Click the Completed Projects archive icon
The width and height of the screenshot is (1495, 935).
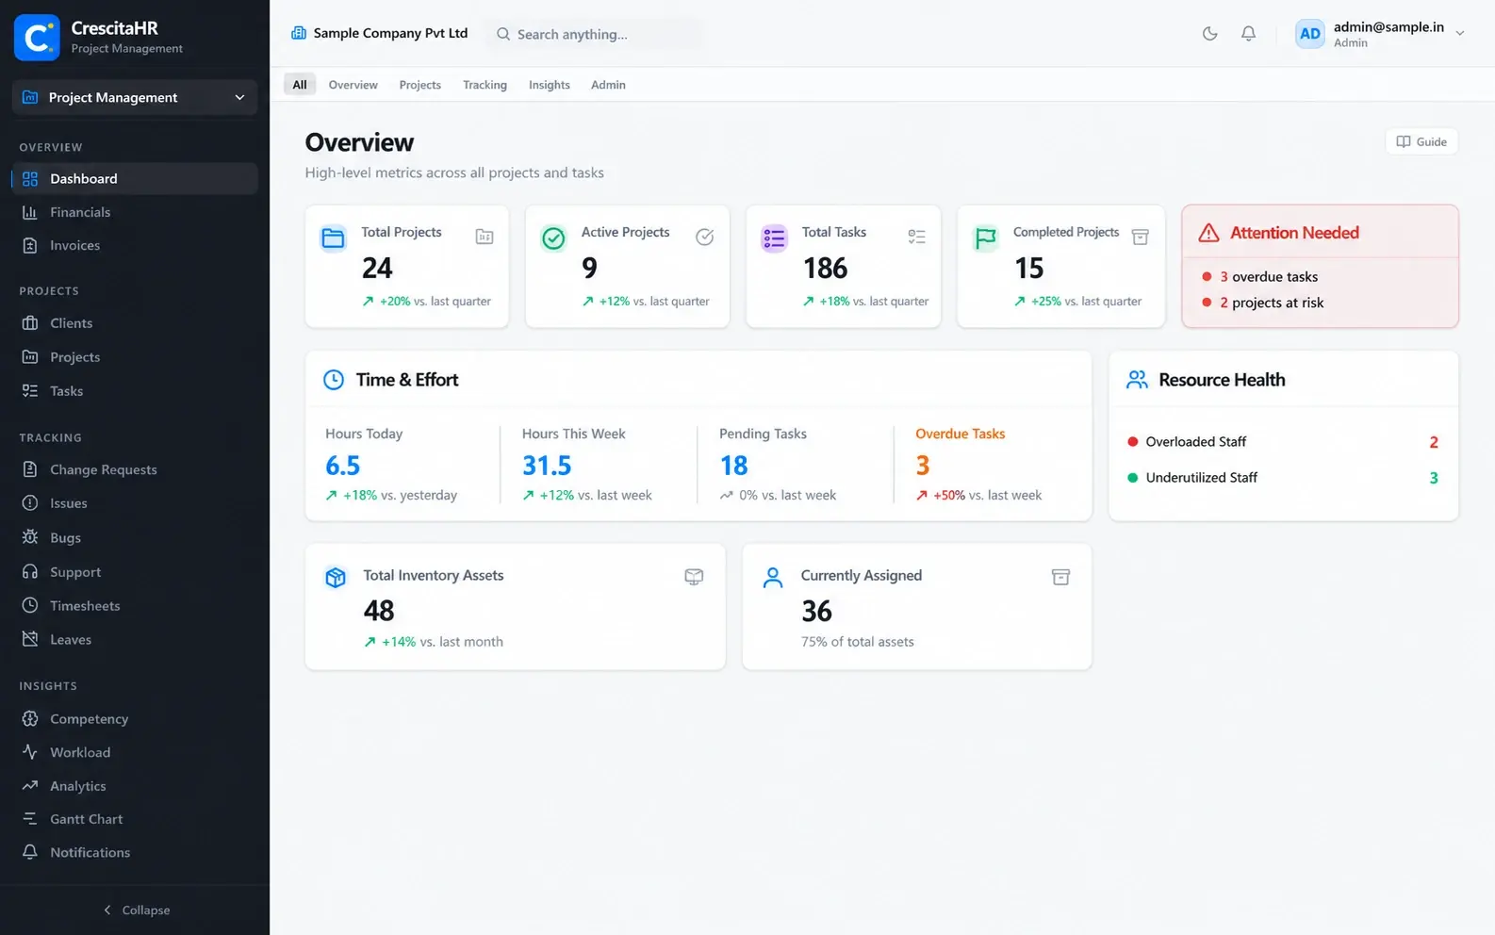tap(1140, 237)
